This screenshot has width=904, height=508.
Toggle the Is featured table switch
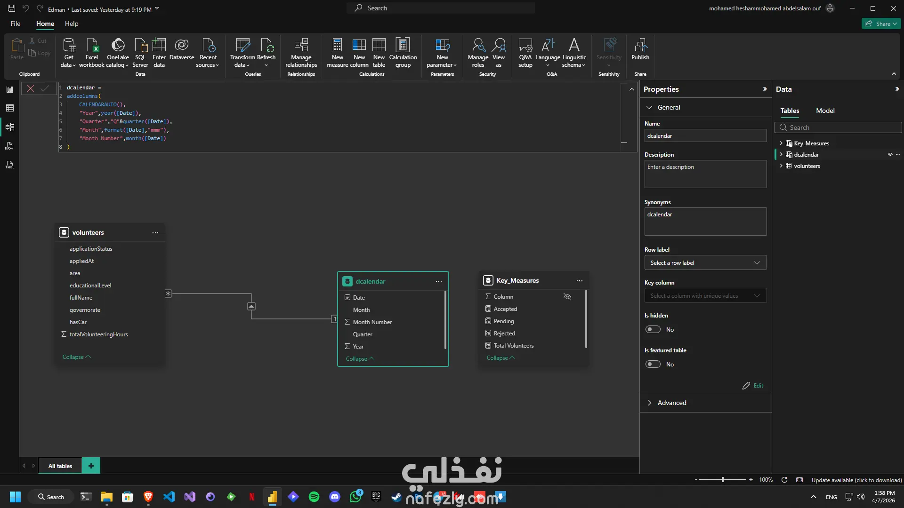[653, 364]
